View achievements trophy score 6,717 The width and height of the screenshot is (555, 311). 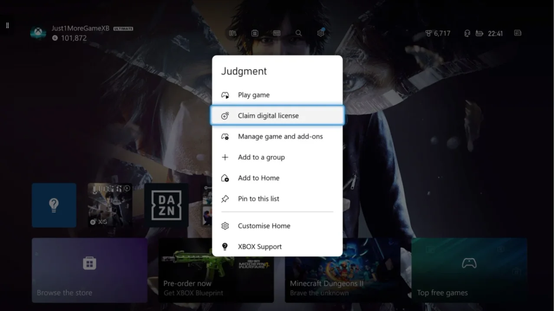coord(437,33)
